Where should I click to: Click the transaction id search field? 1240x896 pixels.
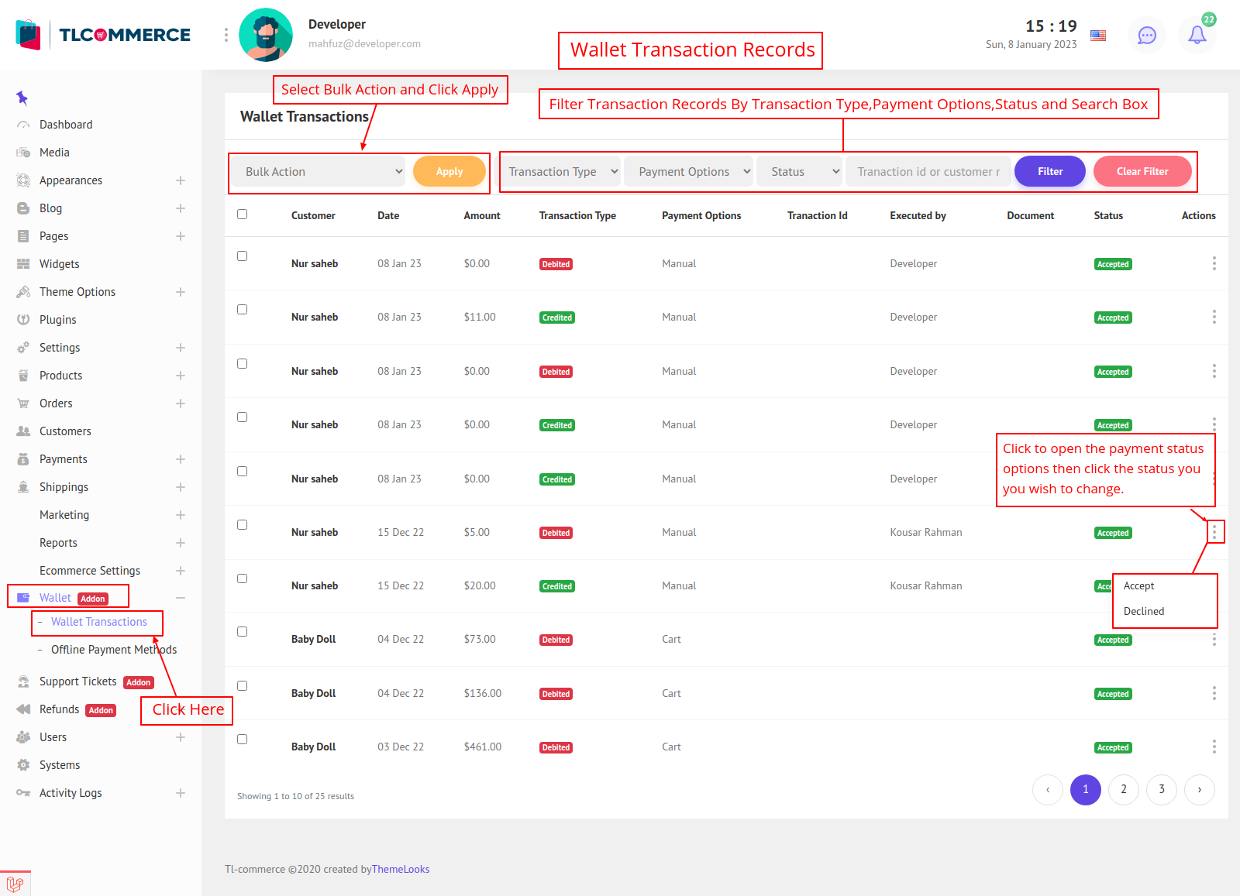tap(928, 172)
